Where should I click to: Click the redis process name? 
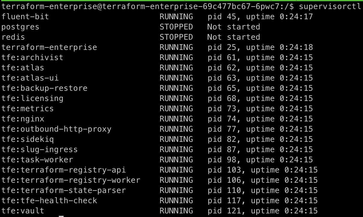coord(13,37)
